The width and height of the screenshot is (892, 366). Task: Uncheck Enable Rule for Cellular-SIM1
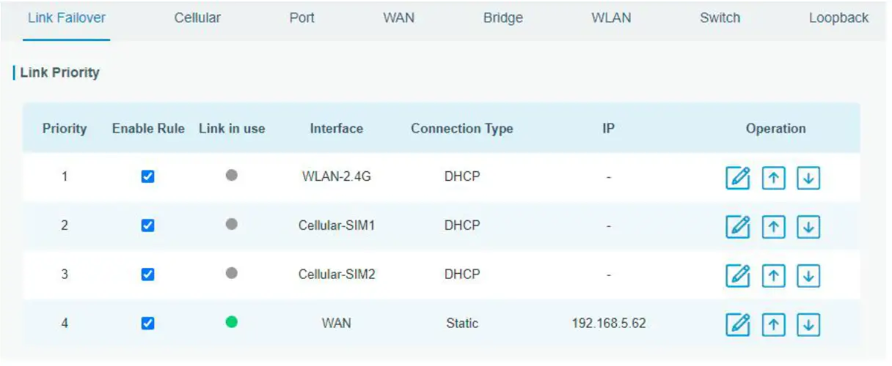147,225
